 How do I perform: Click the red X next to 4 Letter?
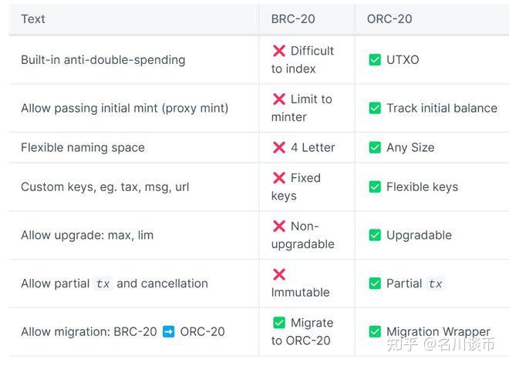click(279, 147)
